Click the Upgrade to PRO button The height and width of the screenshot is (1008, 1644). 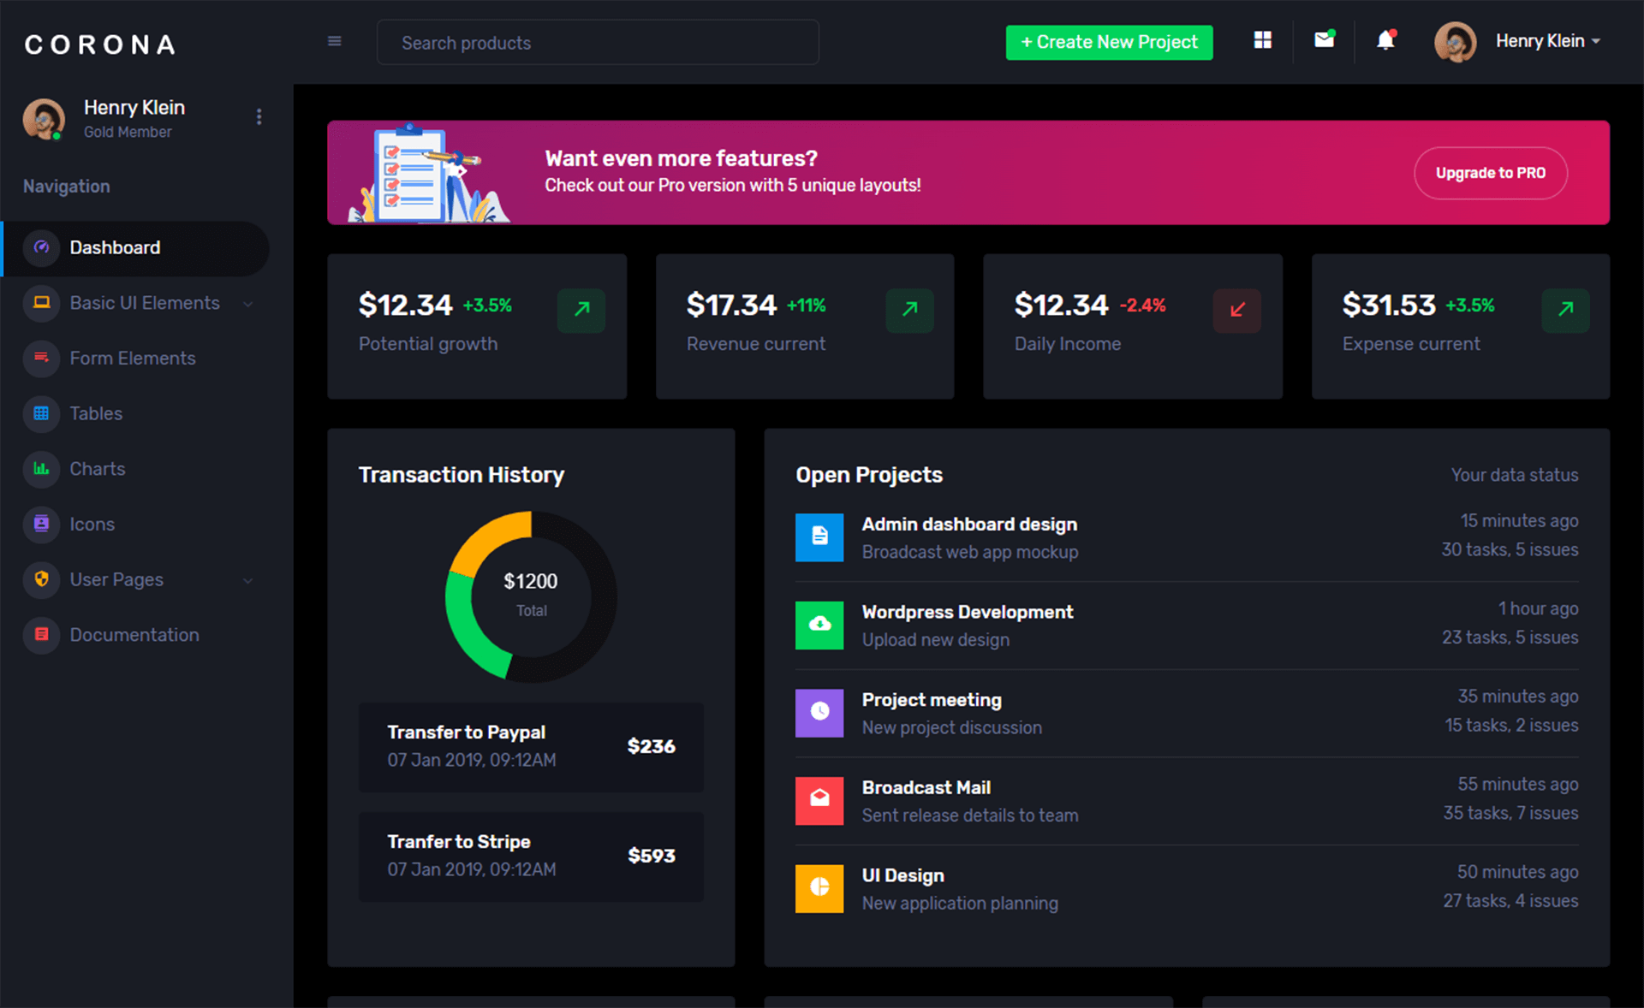tap(1490, 174)
